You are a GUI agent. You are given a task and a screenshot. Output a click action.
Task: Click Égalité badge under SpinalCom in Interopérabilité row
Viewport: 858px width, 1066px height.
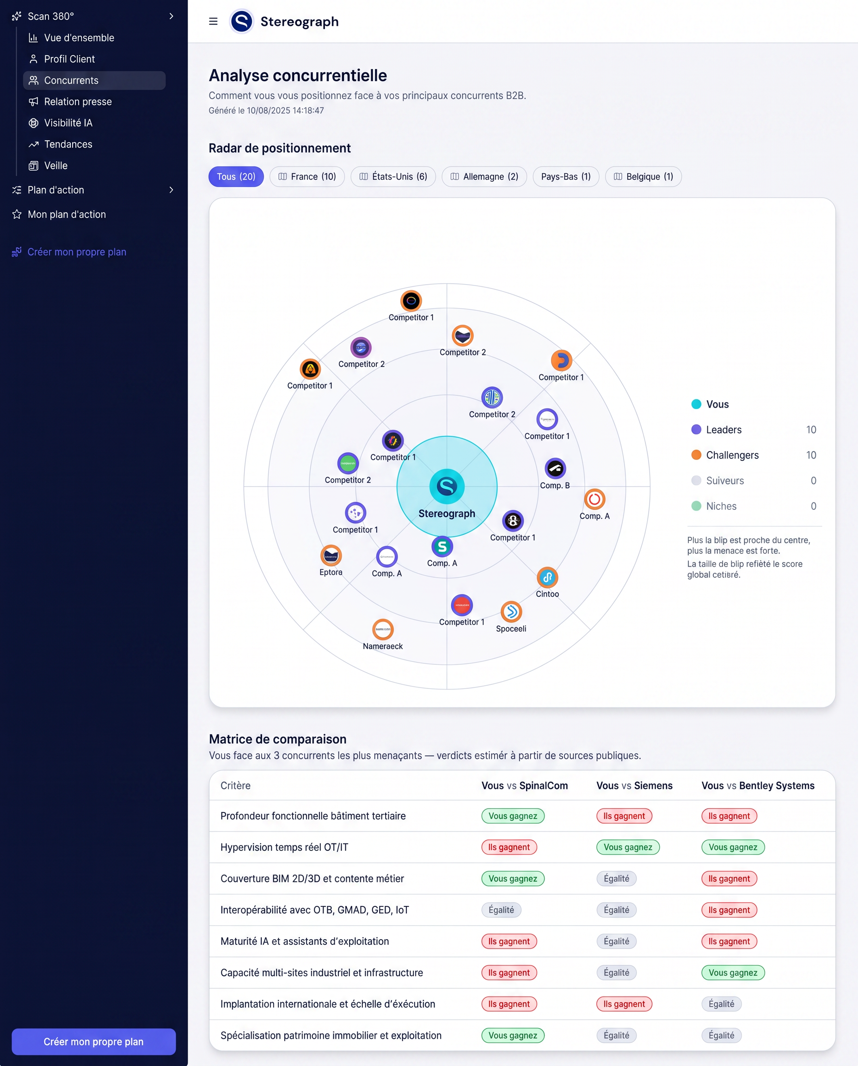point(501,910)
